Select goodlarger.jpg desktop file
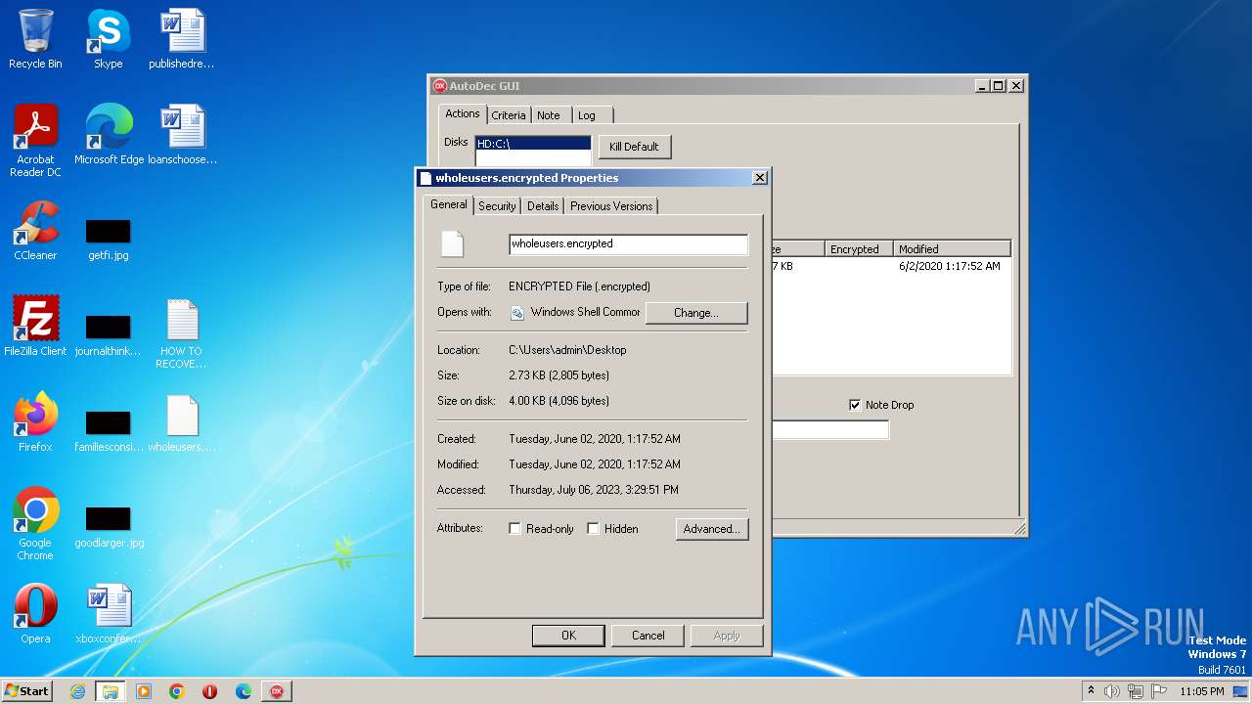Viewport: 1252px width, 704px height. pyautogui.click(x=108, y=527)
